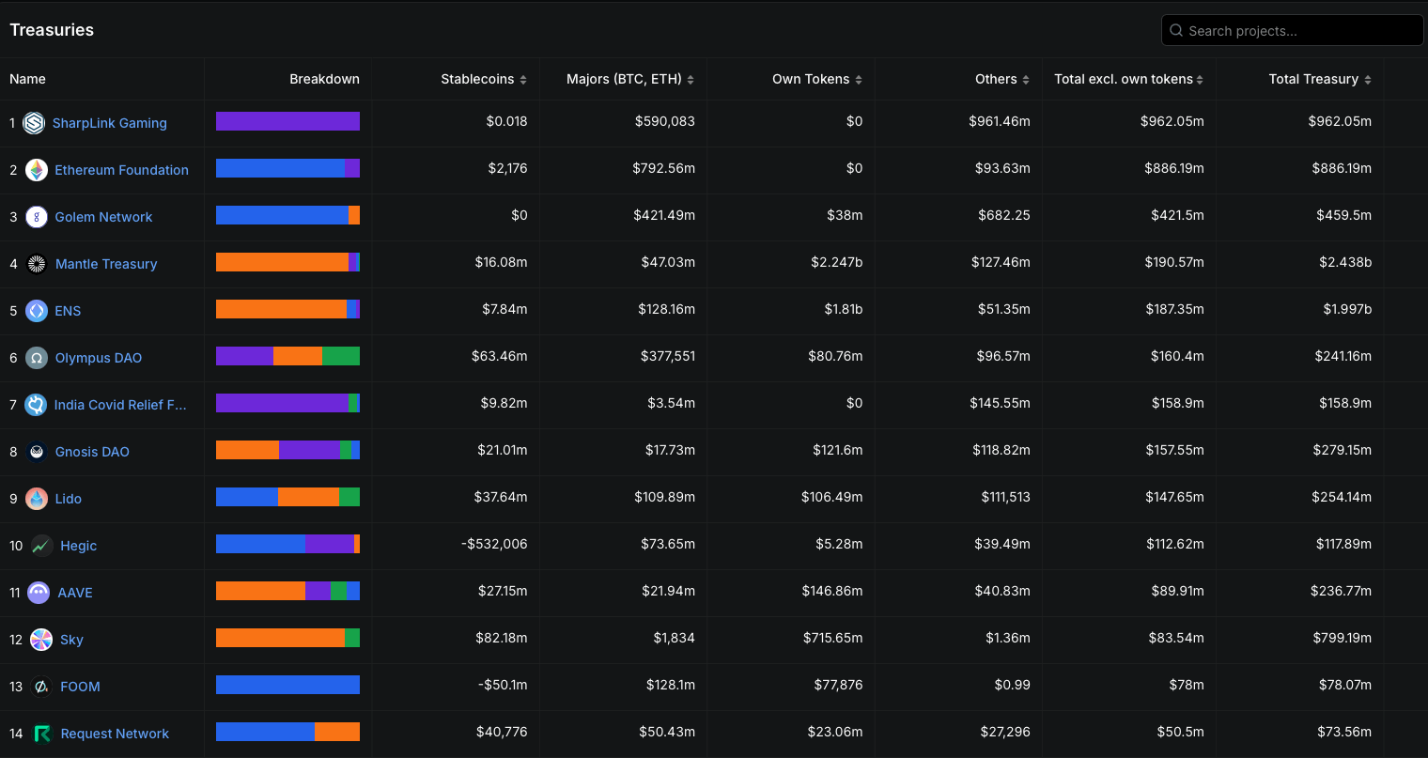
Task: Visit India Covid Relief F... link
Action: coord(120,405)
